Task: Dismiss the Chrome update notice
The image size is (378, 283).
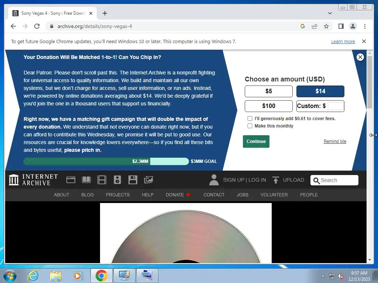Action: point(364,41)
